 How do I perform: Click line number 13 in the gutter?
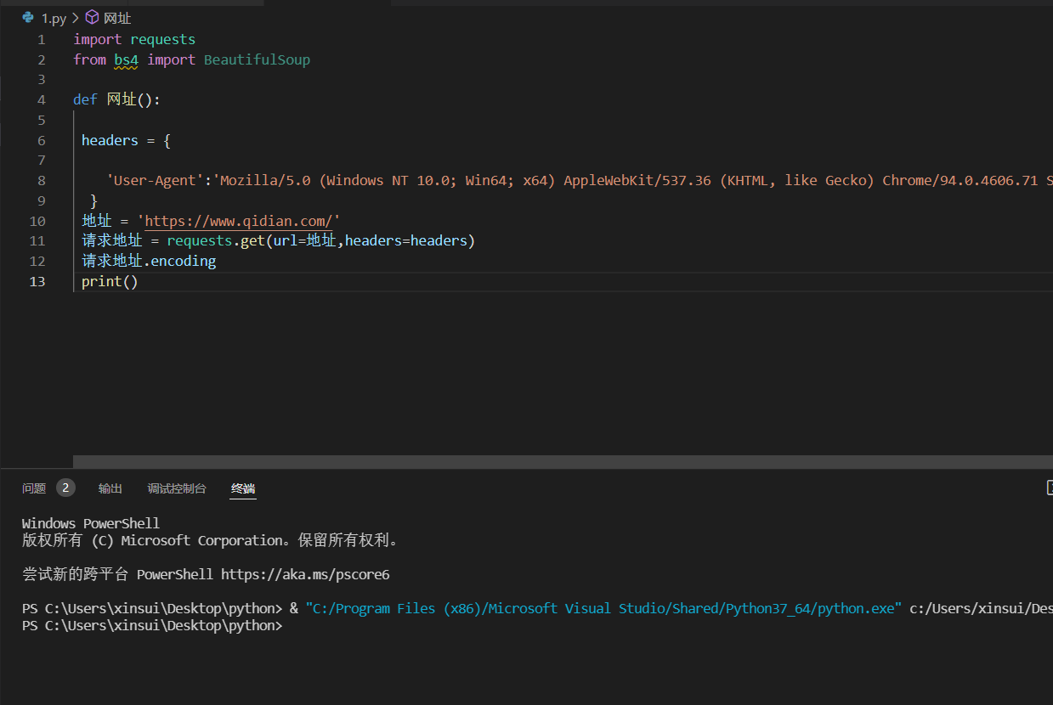[37, 281]
